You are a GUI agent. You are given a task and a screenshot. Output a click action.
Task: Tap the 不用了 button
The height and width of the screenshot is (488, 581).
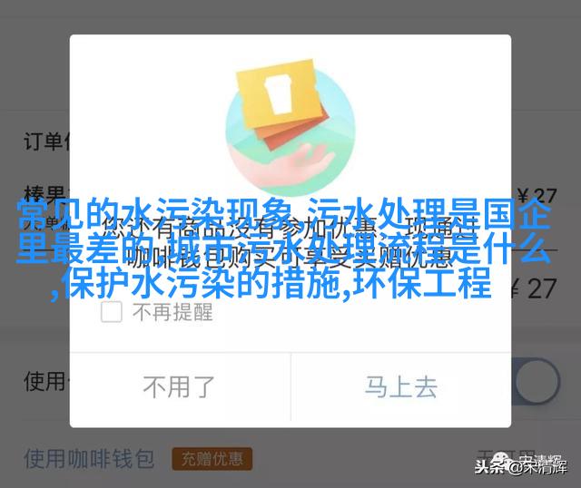click(x=180, y=387)
